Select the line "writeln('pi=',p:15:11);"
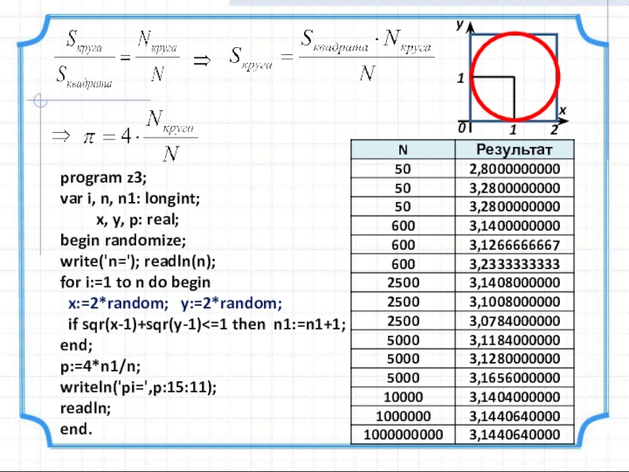The width and height of the screenshot is (629, 472). click(138, 387)
